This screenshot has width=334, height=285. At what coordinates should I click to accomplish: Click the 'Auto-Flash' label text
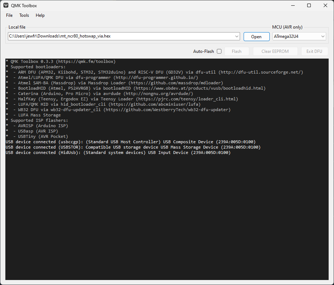pos(203,51)
